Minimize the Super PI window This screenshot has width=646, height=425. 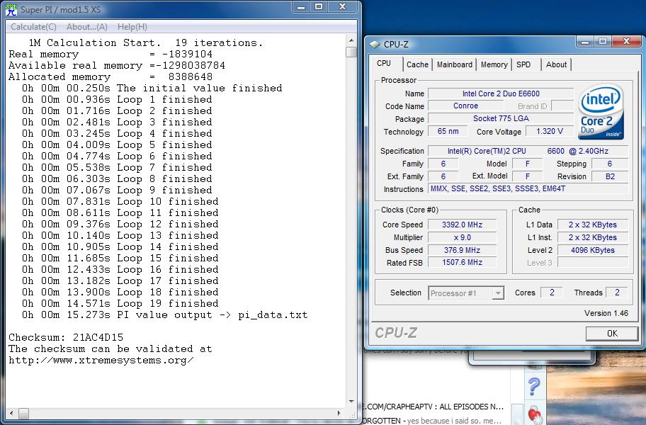click(301, 7)
